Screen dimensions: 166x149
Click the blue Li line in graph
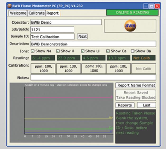click(68, 132)
